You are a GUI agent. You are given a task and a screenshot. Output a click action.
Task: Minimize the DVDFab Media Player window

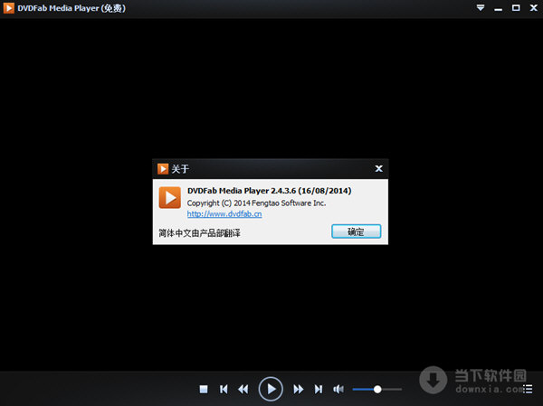click(499, 8)
